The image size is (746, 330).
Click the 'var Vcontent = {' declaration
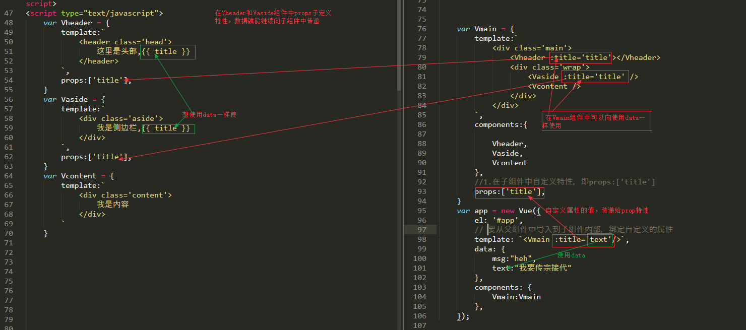(x=79, y=176)
